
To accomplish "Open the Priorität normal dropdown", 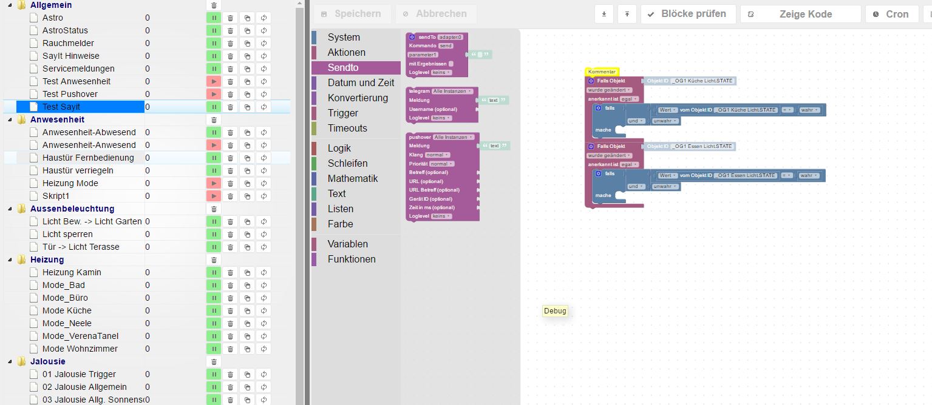I will [x=442, y=164].
